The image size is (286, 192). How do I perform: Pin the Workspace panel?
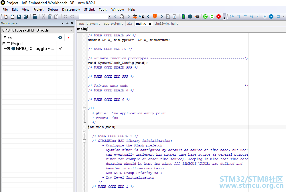[x=67, y=23]
